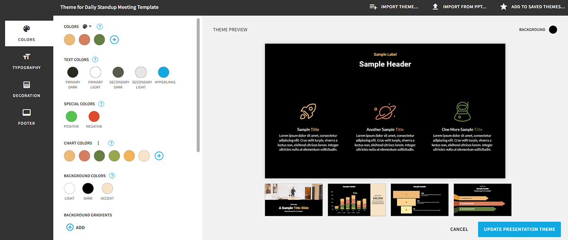The height and width of the screenshot is (240, 568).
Task: Select the dark green chart color
Action: (99, 156)
